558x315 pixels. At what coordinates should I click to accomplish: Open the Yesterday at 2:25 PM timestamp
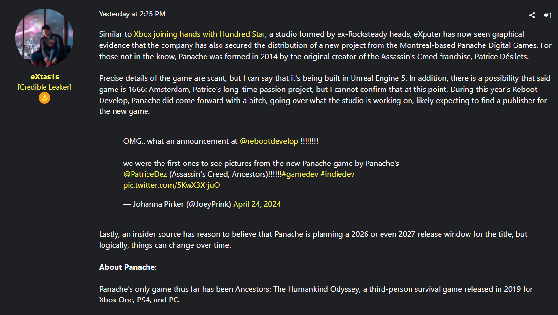point(132,14)
